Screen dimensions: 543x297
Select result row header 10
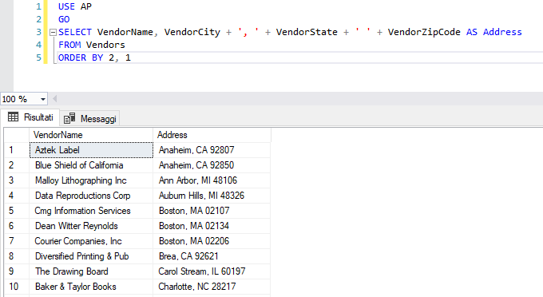pos(17,287)
